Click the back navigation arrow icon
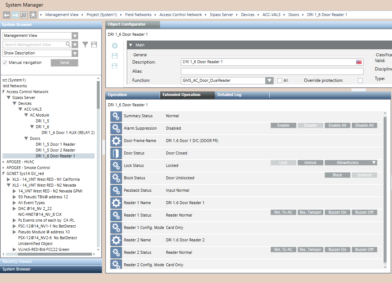The image size is (392, 283). pos(6,15)
